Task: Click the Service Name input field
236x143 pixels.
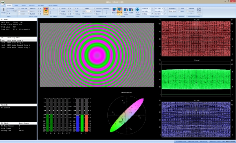Action: (172, 11)
